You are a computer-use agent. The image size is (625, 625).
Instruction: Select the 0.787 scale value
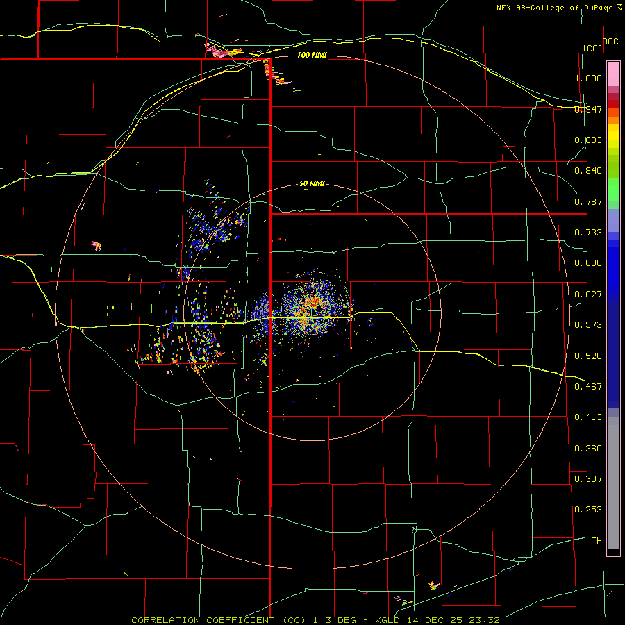(x=588, y=201)
